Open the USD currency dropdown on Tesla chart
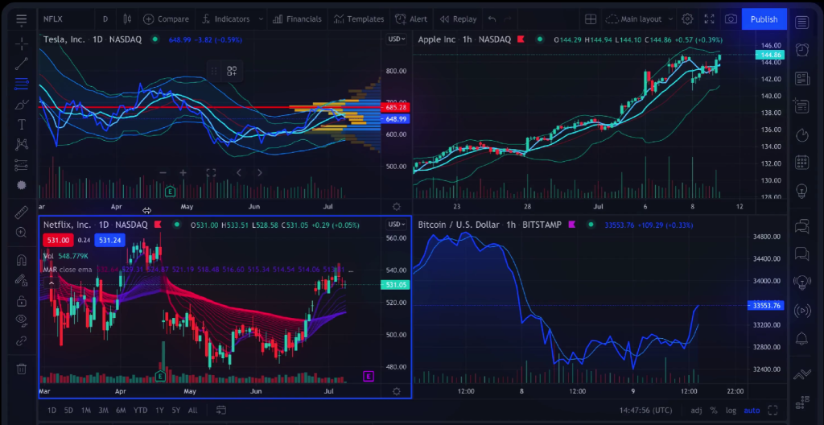 coord(396,39)
